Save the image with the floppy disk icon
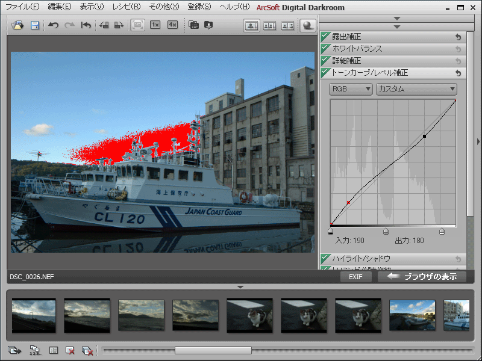 (35, 25)
